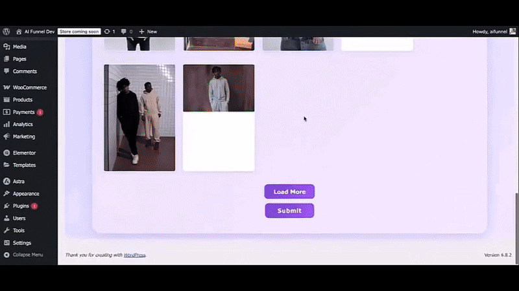This screenshot has width=519, height=291.
Task: Open Media from the sidebar
Action: pyautogui.click(x=19, y=47)
